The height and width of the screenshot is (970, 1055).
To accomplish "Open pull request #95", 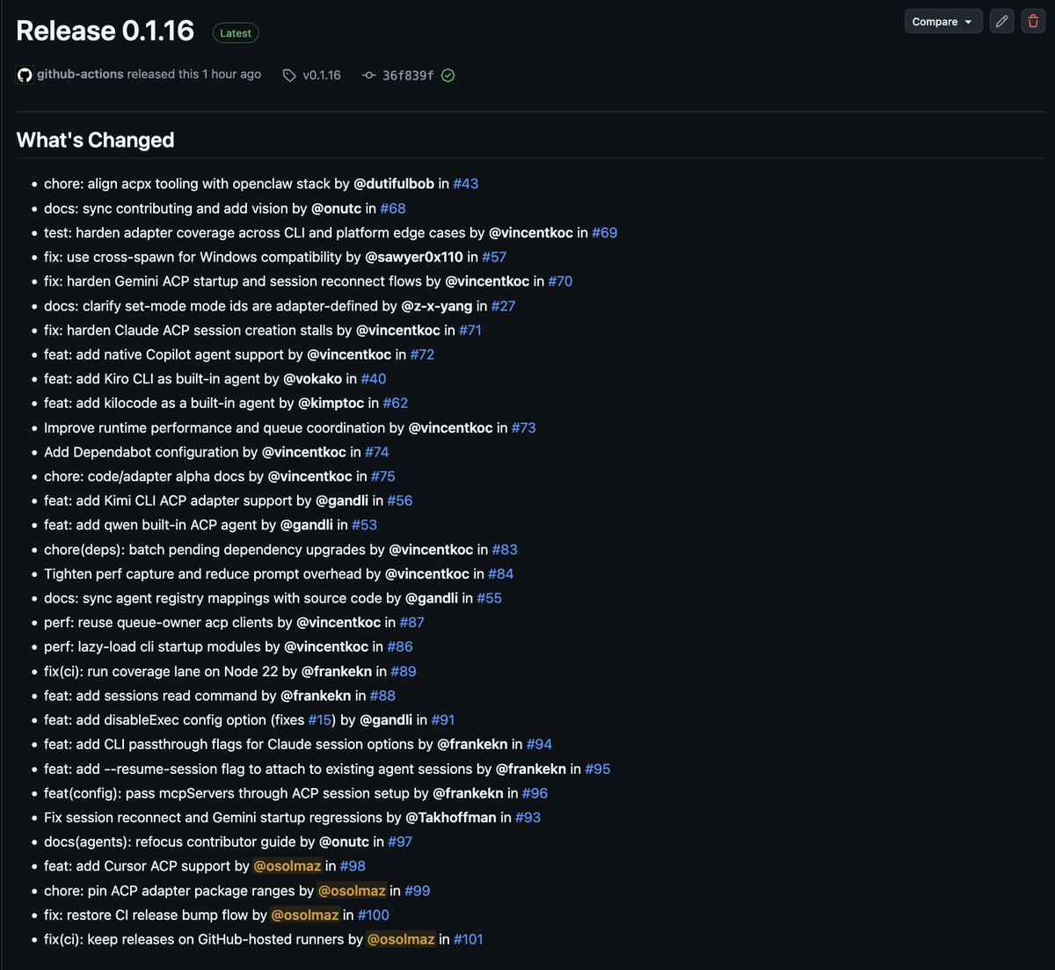I will pos(598,769).
